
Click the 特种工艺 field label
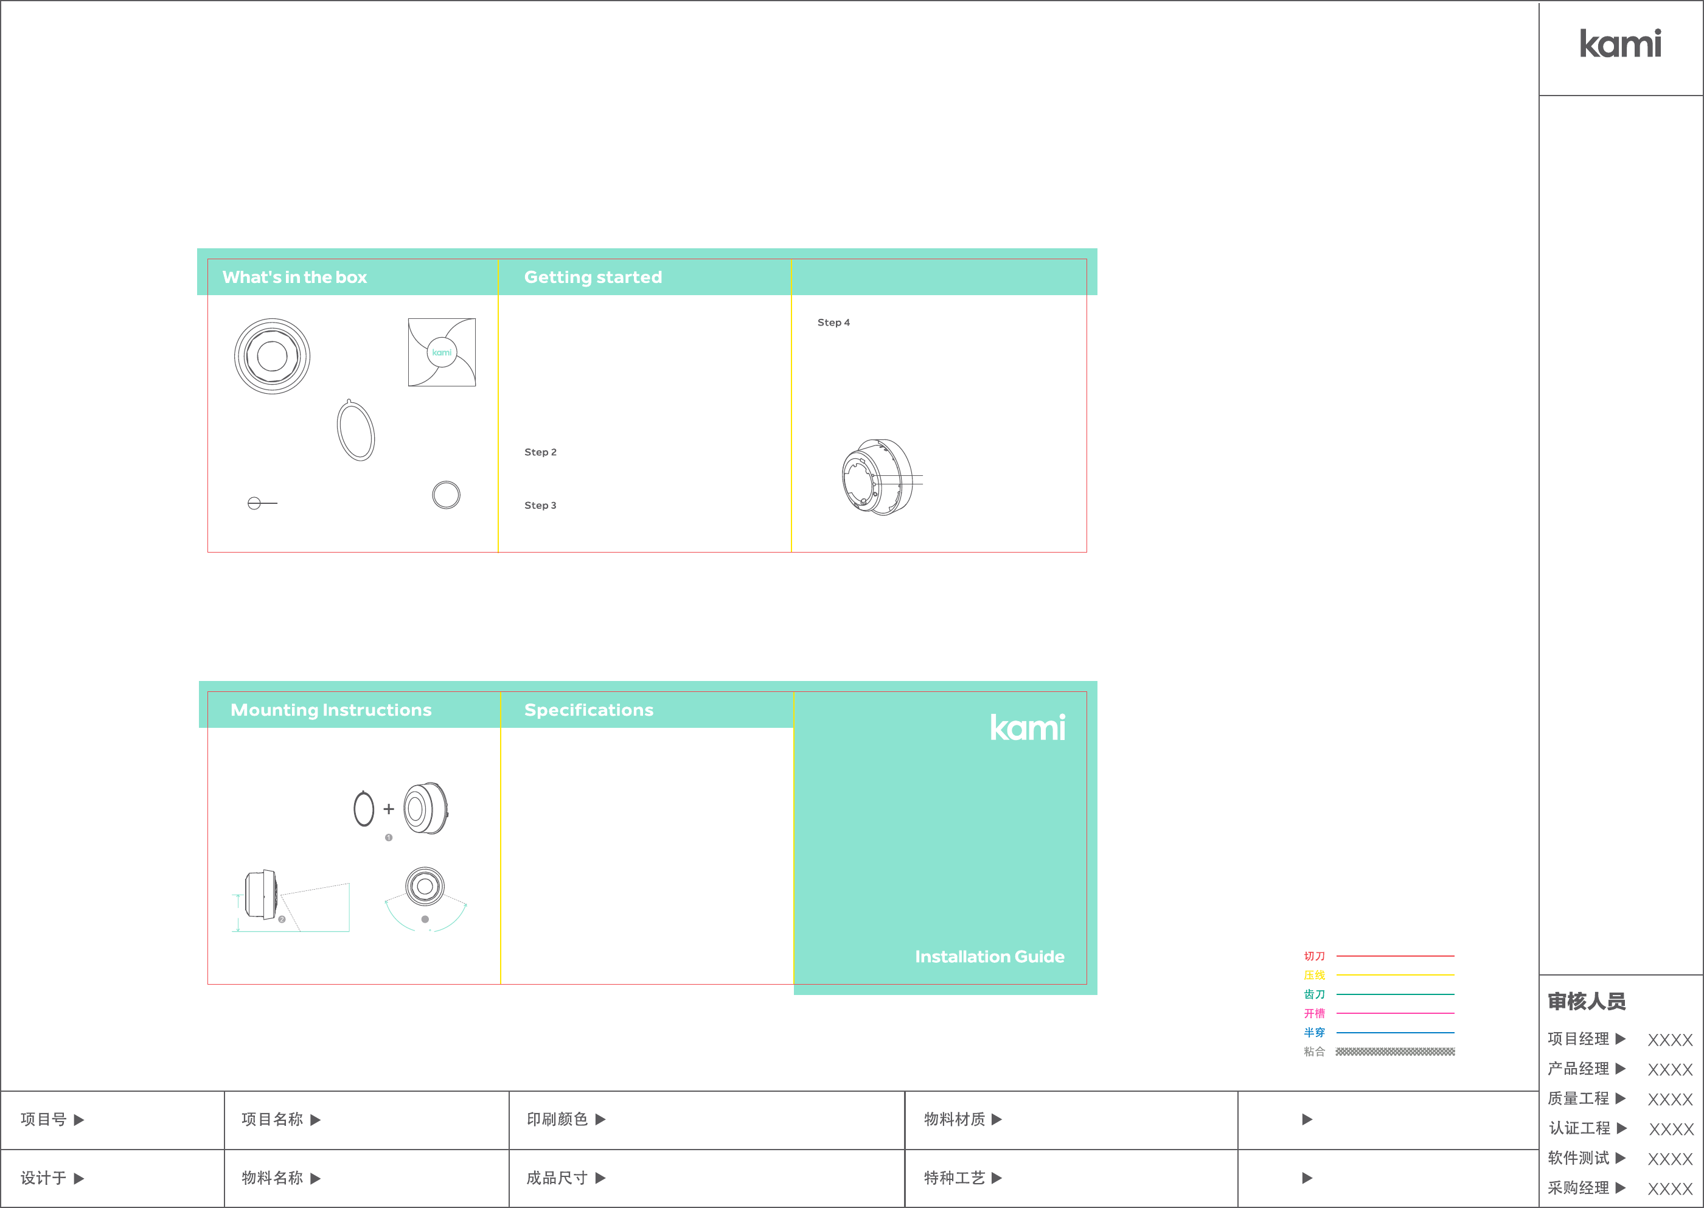point(954,1178)
